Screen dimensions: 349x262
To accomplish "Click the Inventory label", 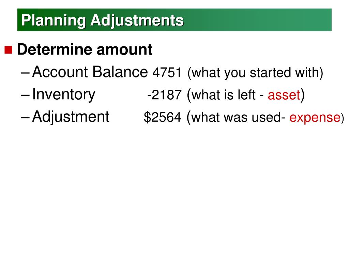I will pos(64,94).
